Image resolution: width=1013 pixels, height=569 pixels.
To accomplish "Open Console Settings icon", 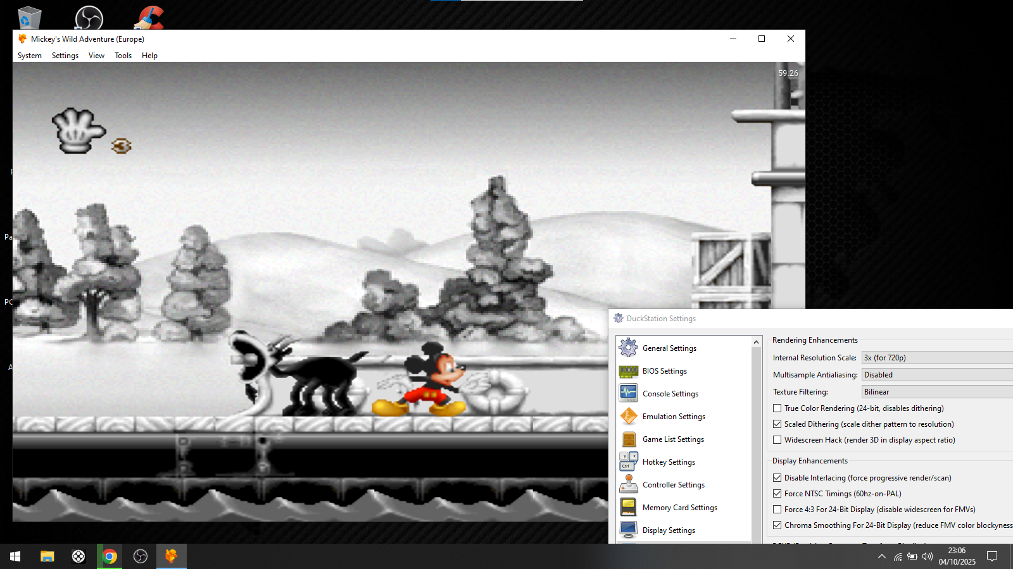I will 628,393.
